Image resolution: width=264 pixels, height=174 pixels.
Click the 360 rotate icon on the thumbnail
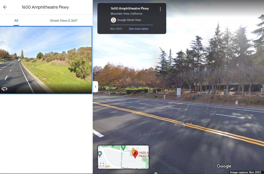(4, 89)
